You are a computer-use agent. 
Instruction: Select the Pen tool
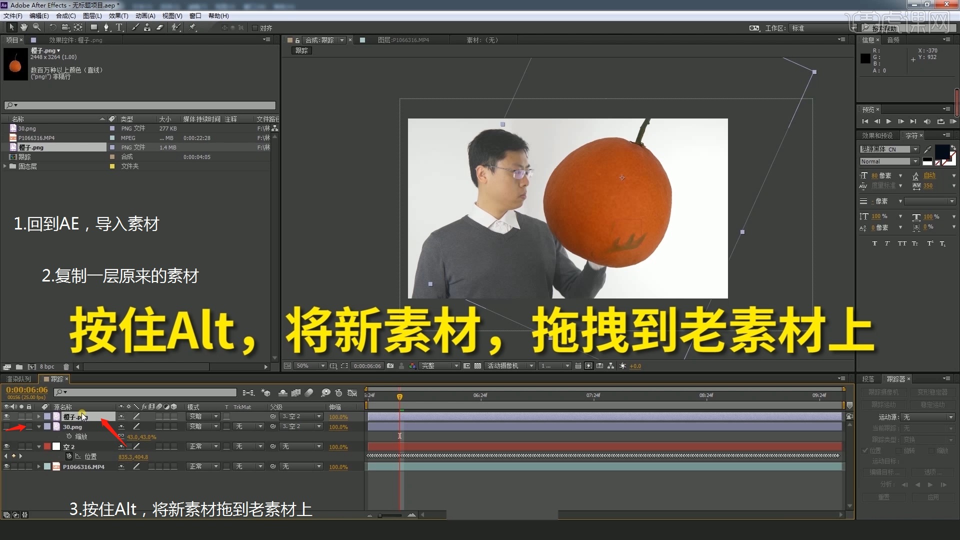coord(106,27)
